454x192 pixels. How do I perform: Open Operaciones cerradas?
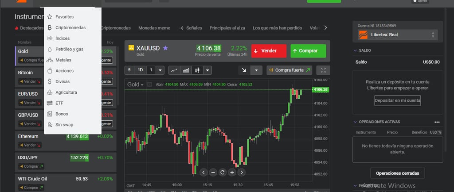pos(398,173)
